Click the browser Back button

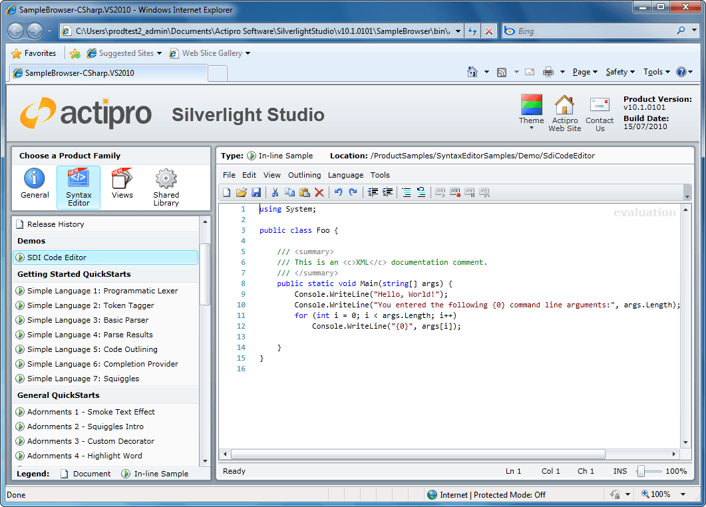point(15,31)
